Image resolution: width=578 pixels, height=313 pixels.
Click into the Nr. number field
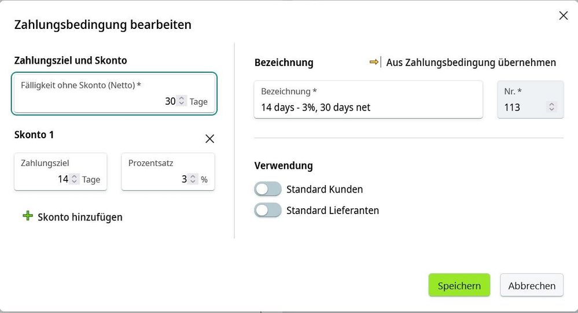click(521, 107)
